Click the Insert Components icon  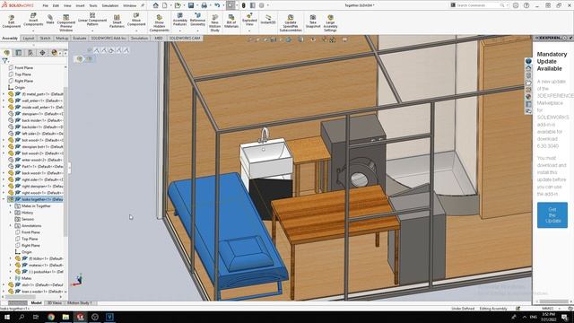(x=33, y=16)
